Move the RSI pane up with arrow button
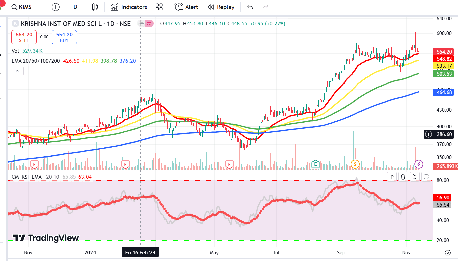The width and height of the screenshot is (458, 261). click(x=392, y=177)
